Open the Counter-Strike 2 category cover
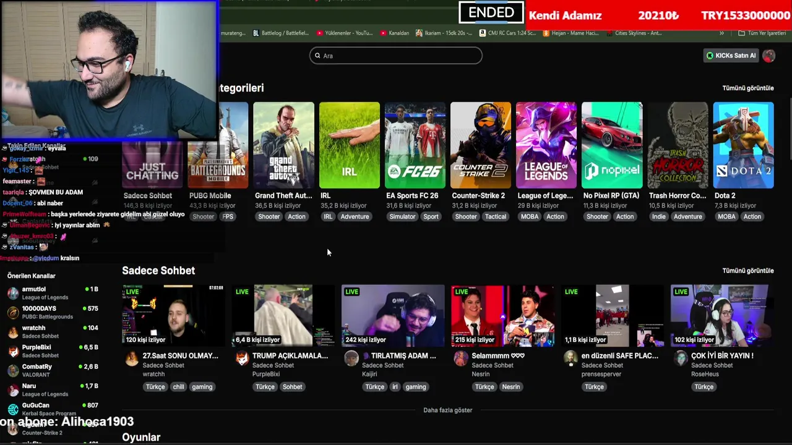 (481, 145)
